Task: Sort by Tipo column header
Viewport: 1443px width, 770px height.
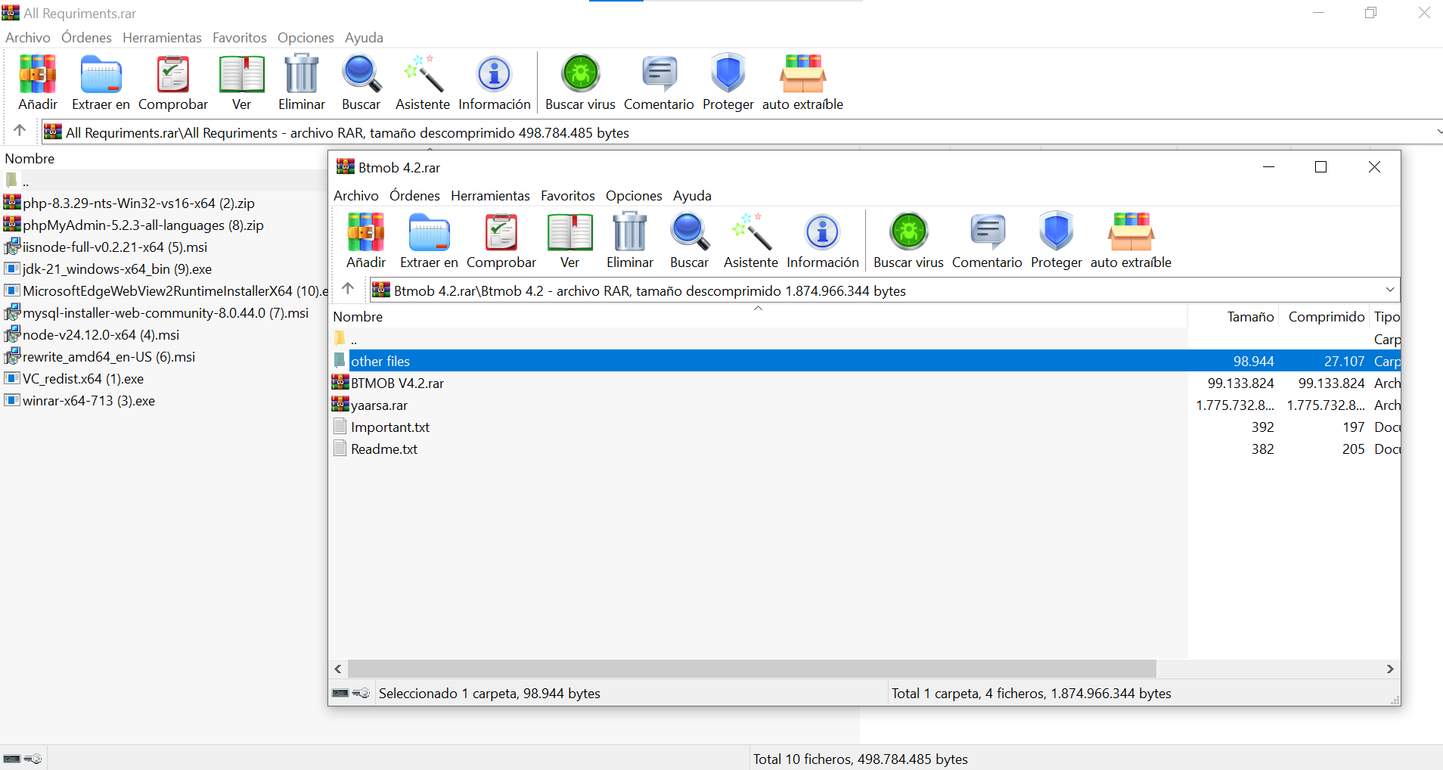Action: pyautogui.click(x=1386, y=317)
